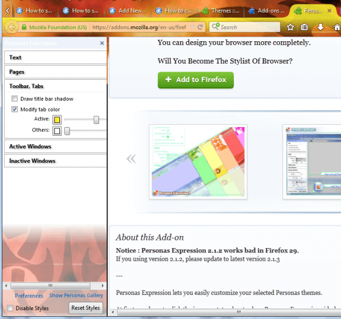Open the 'Add New...' tab
The width and height of the screenshot is (341, 319).
(128, 10)
